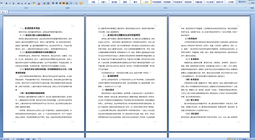Open the font color dropdown arrow
The width and height of the screenshot is (255, 140).
[x=41, y=3]
